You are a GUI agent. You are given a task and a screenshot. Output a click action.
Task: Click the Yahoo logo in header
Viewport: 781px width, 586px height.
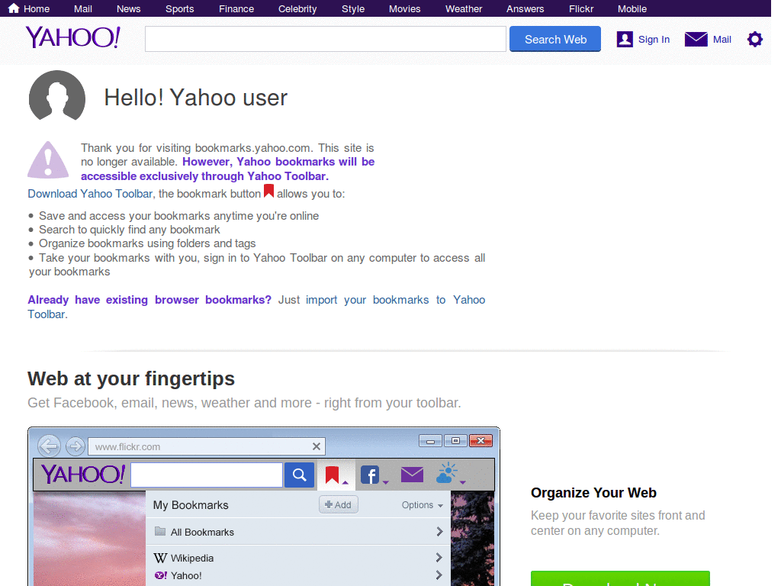pyautogui.click(x=73, y=37)
